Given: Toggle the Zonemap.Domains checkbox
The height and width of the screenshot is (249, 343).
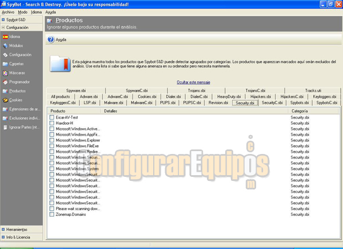Looking at the screenshot, I should [51, 214].
